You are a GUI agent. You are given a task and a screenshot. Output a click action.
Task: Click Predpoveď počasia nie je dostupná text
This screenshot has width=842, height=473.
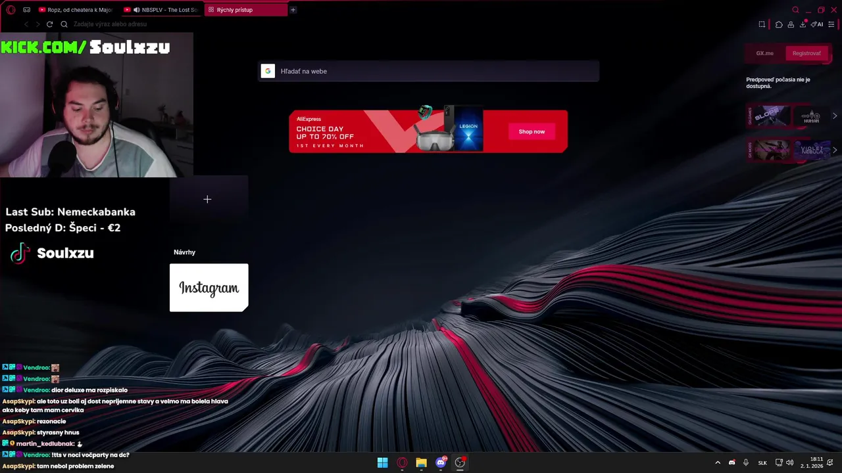click(x=778, y=83)
